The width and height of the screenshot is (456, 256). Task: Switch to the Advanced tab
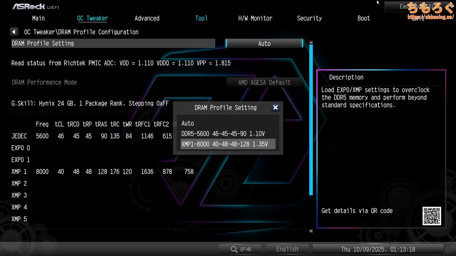coord(147,18)
